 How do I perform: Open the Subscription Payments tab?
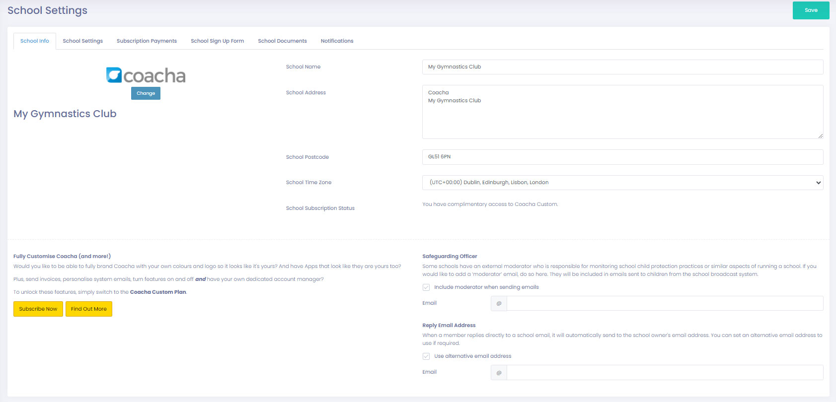(147, 41)
